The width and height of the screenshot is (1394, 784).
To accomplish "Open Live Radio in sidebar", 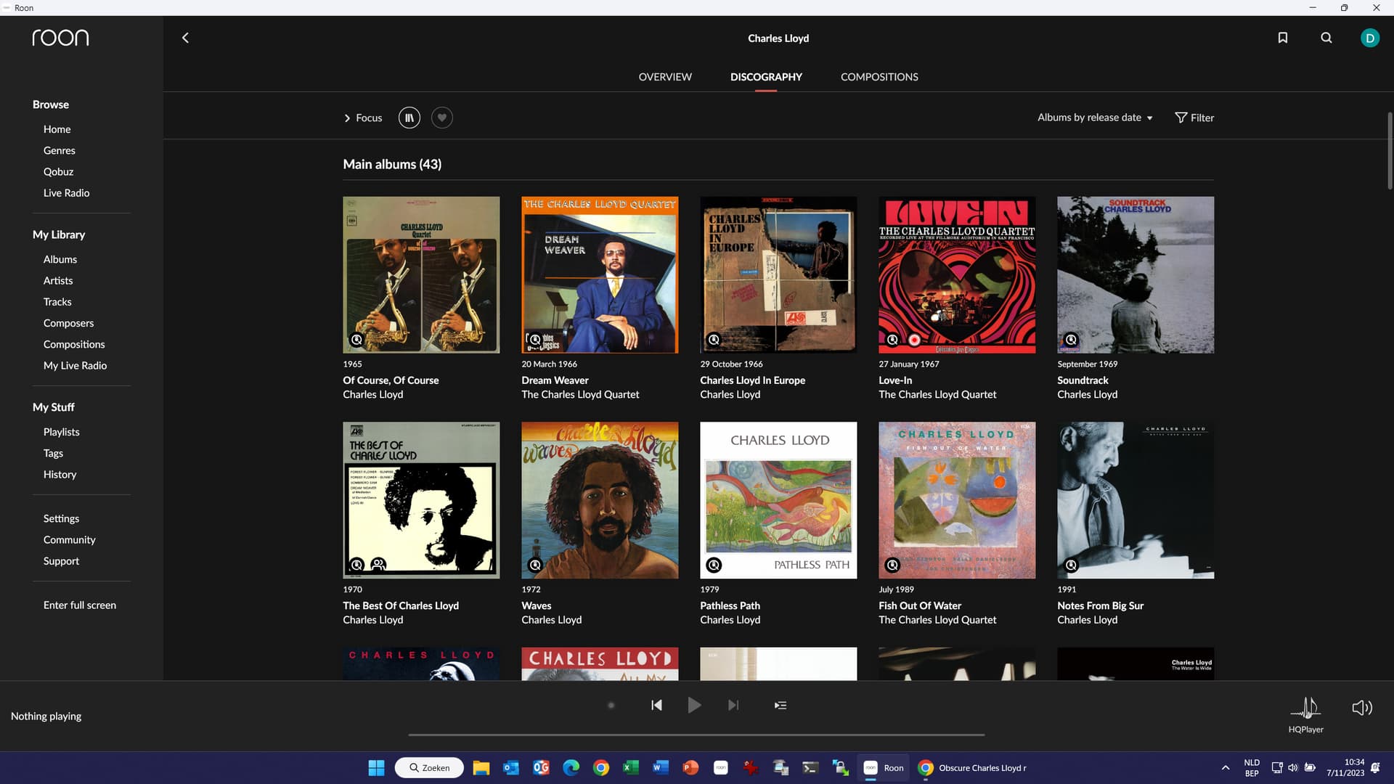I will click(66, 193).
